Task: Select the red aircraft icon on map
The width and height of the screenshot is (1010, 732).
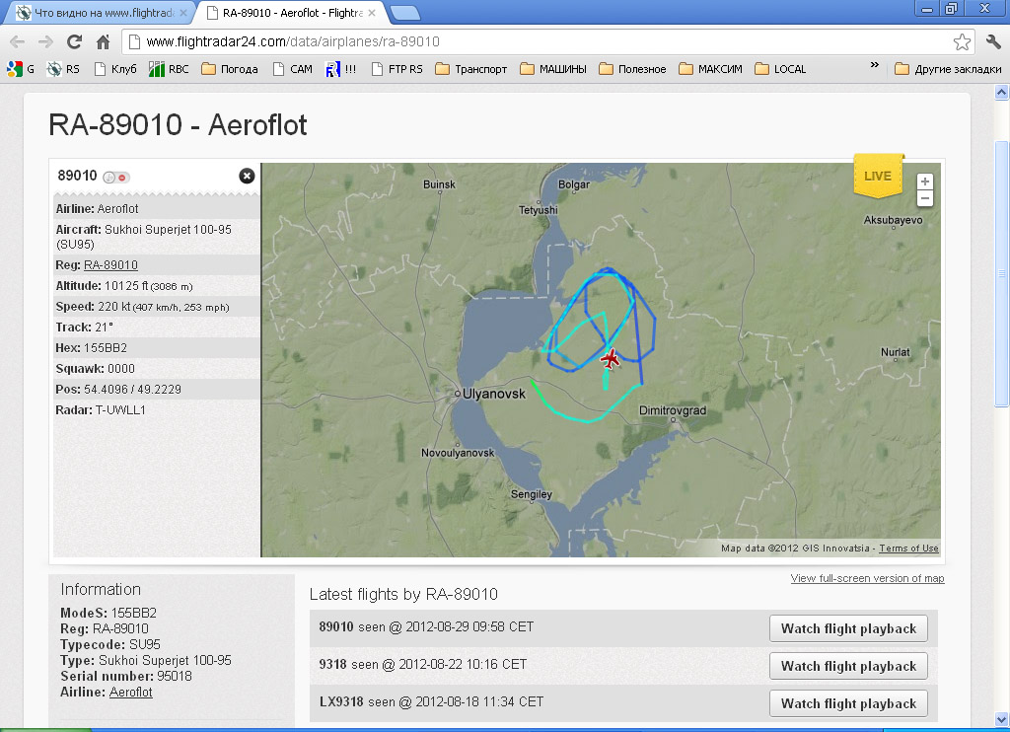Action: tap(610, 359)
